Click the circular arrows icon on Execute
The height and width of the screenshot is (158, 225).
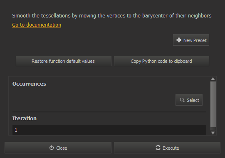pyautogui.click(x=158, y=148)
